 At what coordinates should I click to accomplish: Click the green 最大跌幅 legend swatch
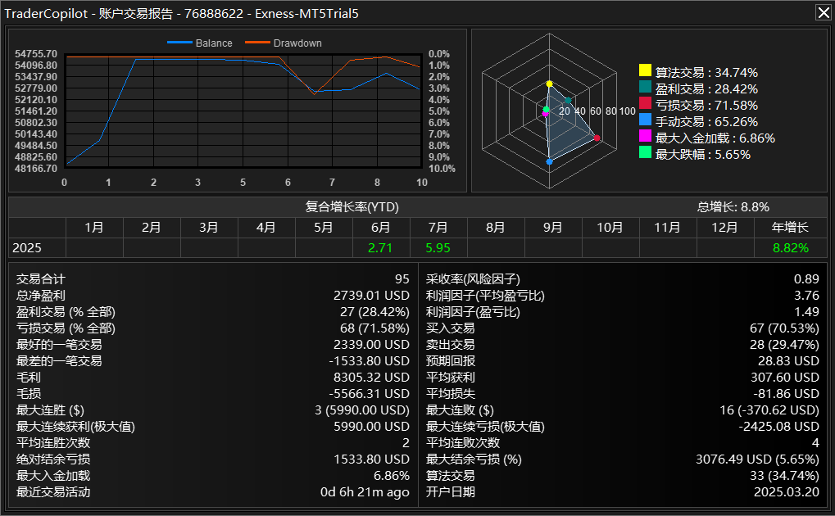(x=645, y=152)
